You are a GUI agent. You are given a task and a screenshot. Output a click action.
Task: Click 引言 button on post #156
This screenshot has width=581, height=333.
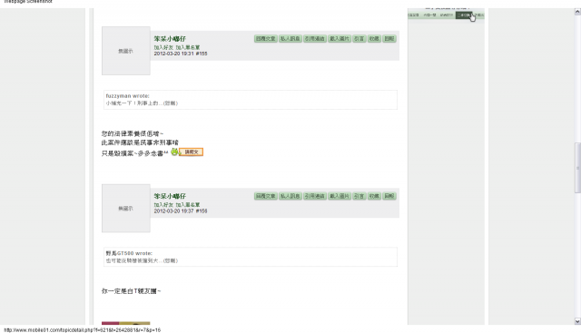359,196
